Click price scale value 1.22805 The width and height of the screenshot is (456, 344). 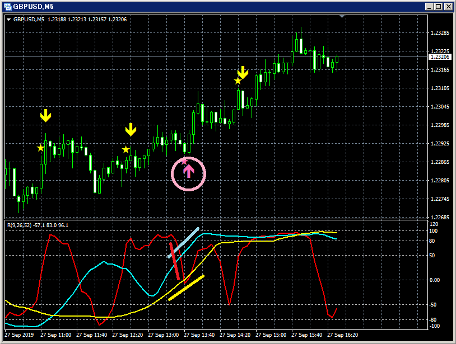(x=440, y=180)
